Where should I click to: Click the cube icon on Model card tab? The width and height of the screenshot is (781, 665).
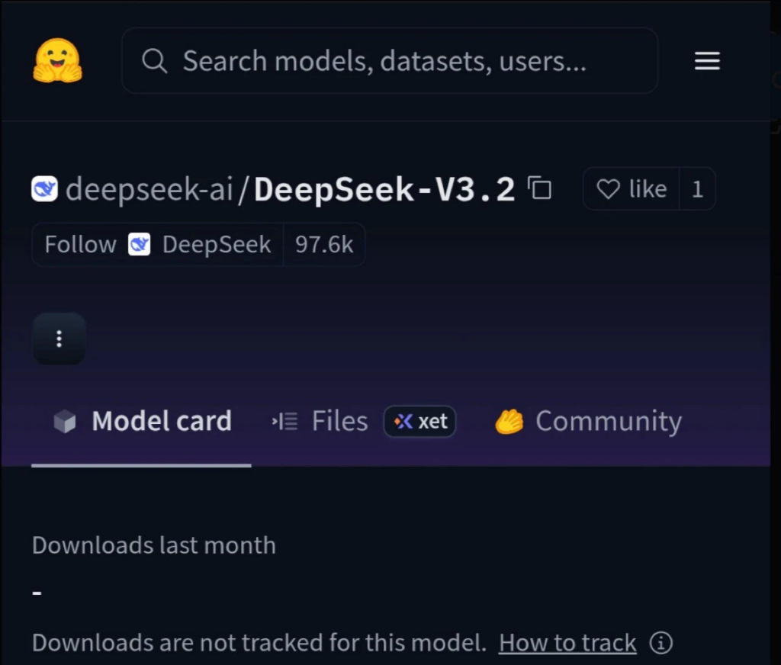(65, 422)
